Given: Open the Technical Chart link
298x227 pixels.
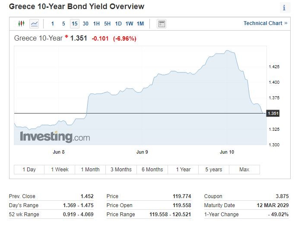Looking at the screenshot, I should (265, 23).
